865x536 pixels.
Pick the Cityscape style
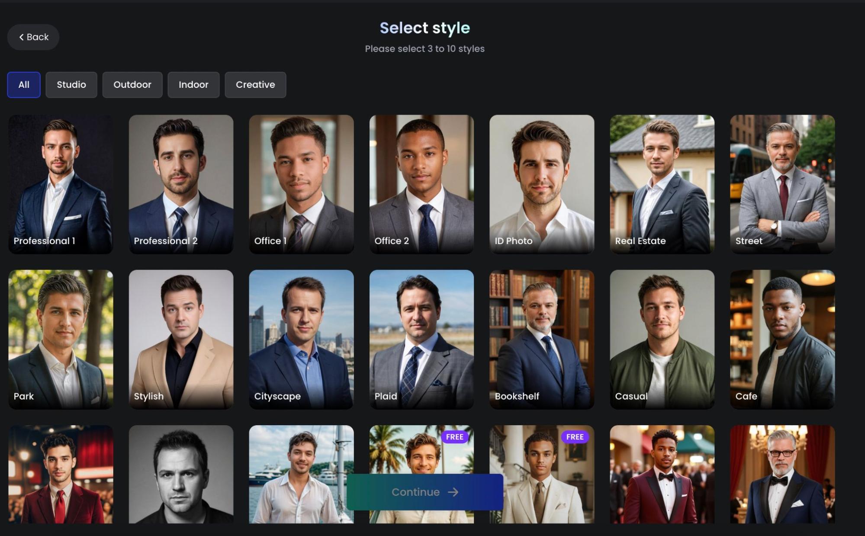click(x=301, y=340)
